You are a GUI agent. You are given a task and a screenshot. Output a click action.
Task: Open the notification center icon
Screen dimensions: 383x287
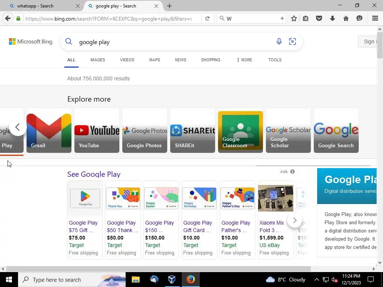point(371,280)
